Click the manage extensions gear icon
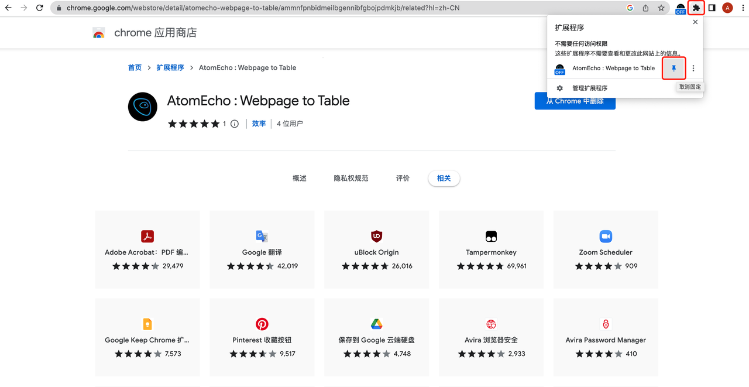Screen dimensions: 749x387 coord(559,88)
